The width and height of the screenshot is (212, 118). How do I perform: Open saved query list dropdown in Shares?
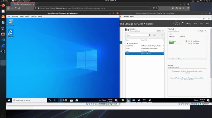(x=156, y=35)
